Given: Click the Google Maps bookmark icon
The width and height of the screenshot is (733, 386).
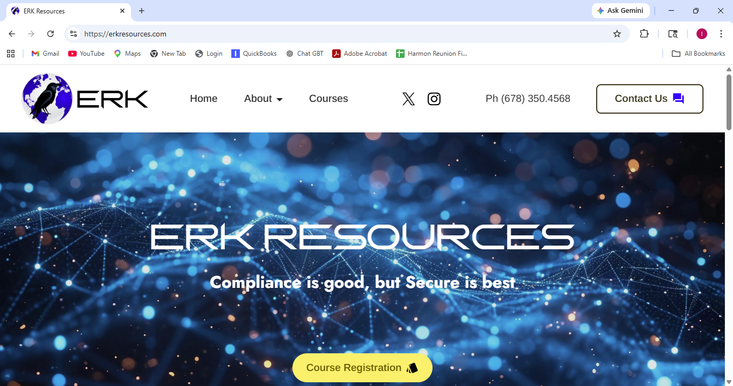Looking at the screenshot, I should point(117,53).
